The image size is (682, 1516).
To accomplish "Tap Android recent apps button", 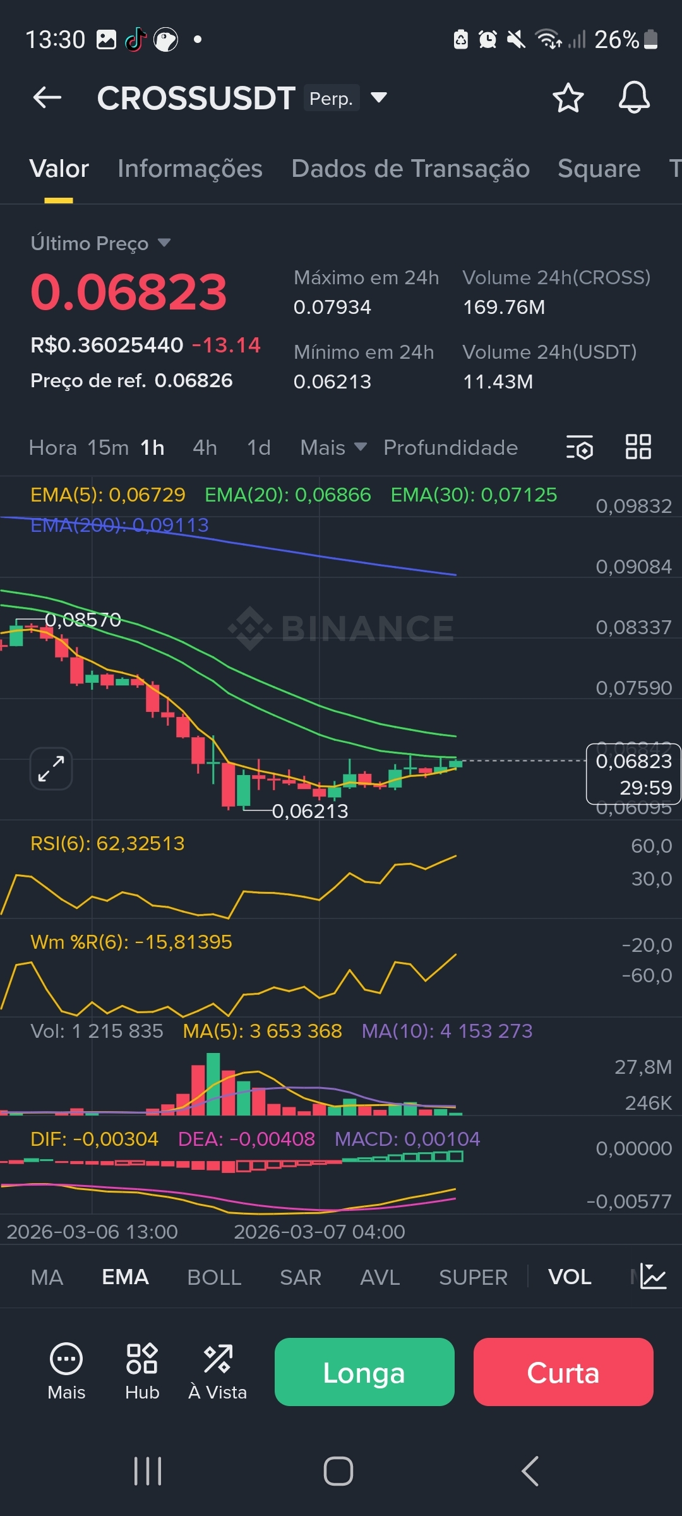I will [x=148, y=1471].
